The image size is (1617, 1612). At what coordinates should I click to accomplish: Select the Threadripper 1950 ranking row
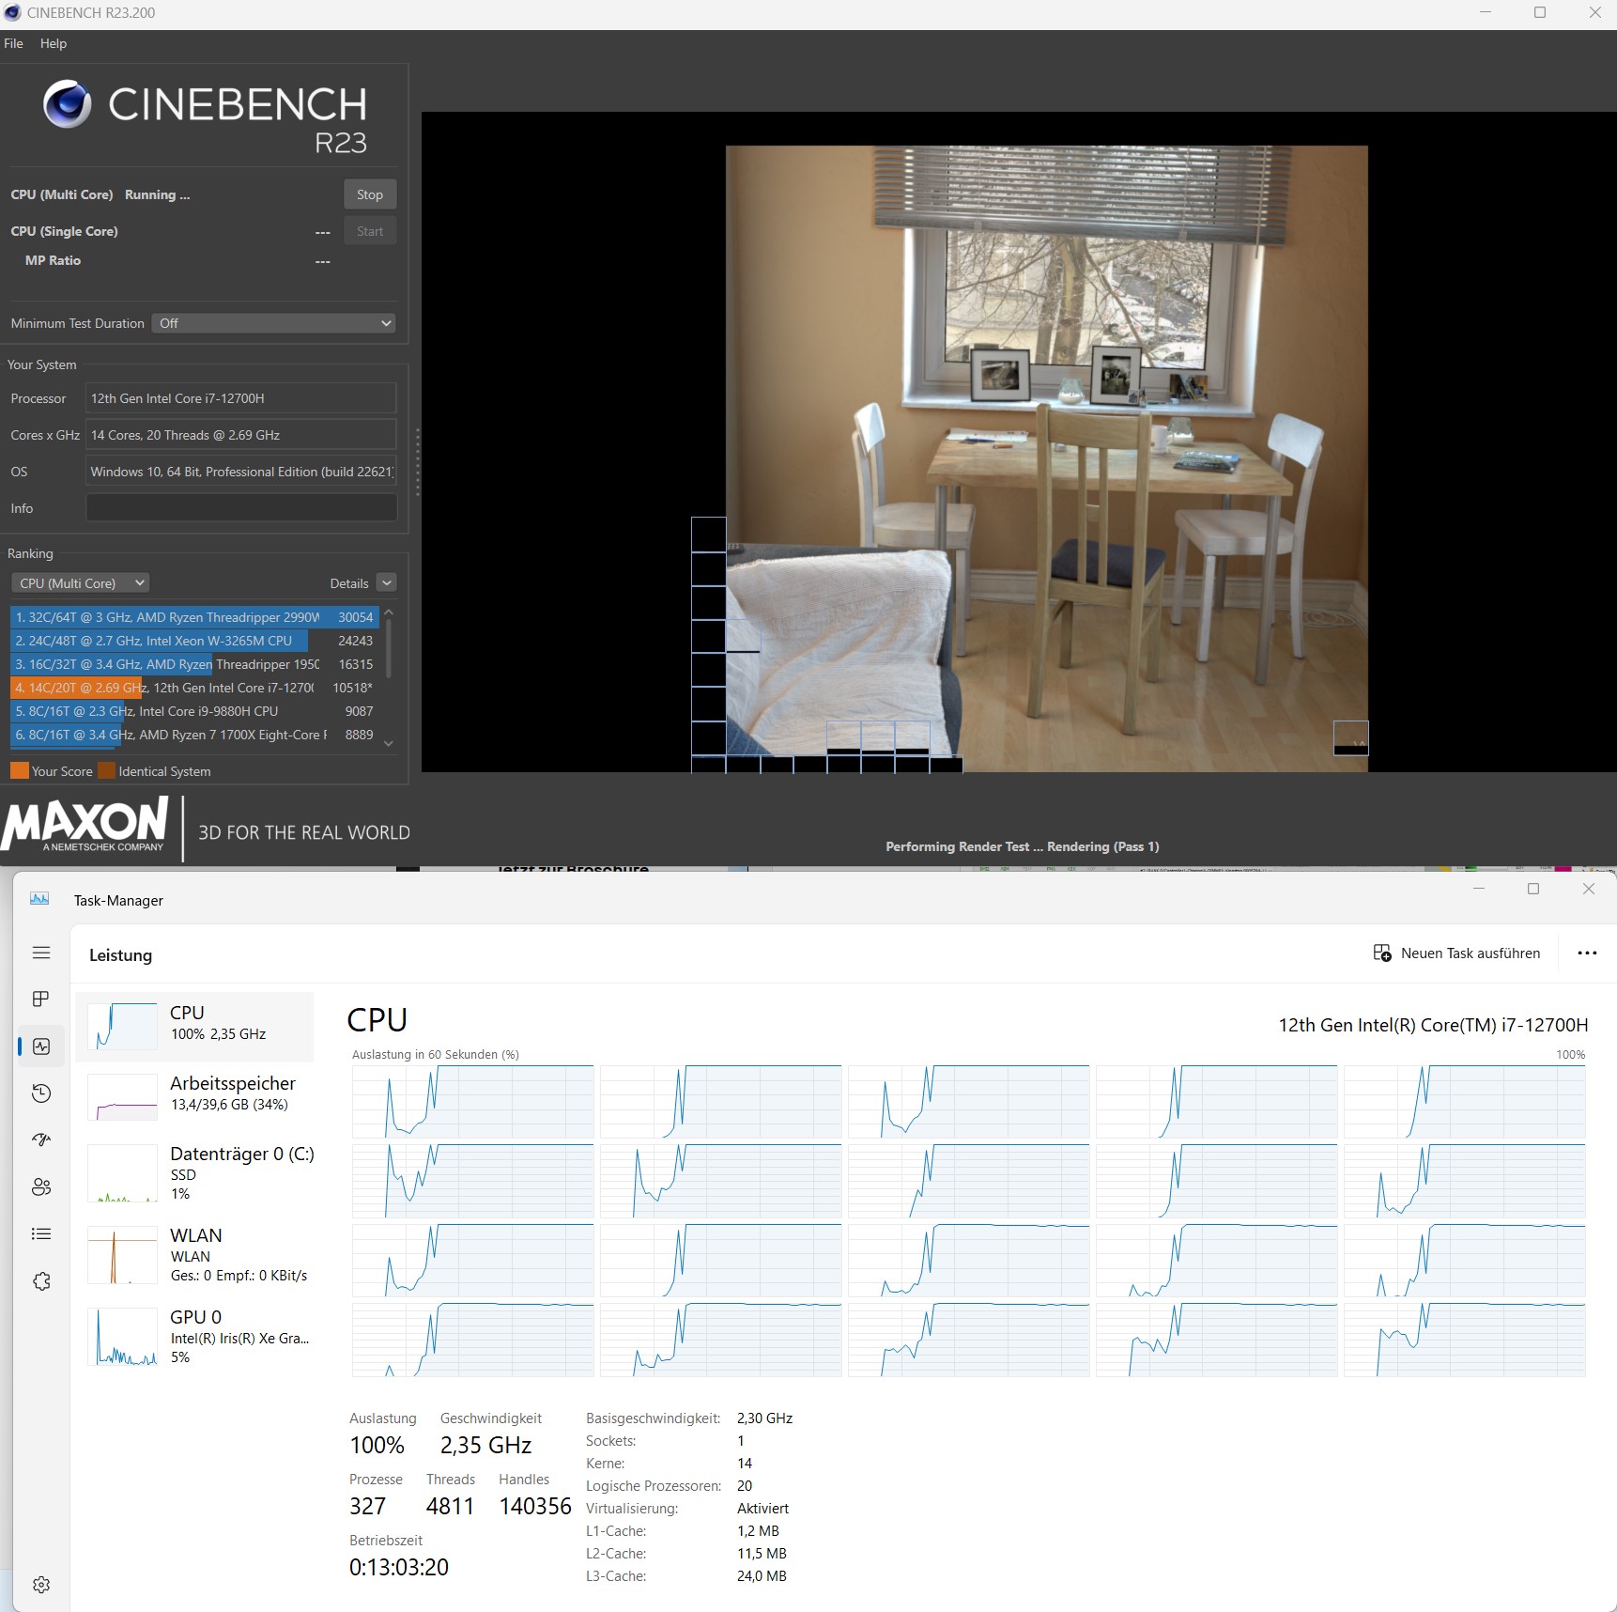point(194,664)
